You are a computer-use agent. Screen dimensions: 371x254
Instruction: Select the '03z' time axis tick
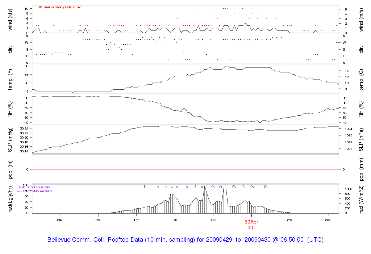click(x=290, y=220)
